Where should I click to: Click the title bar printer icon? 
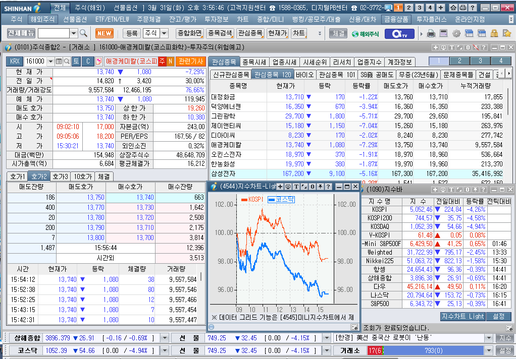click(462, 8)
